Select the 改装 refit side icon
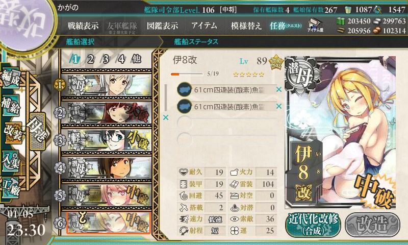The width and height of the screenshot is (408, 245). (x=11, y=133)
